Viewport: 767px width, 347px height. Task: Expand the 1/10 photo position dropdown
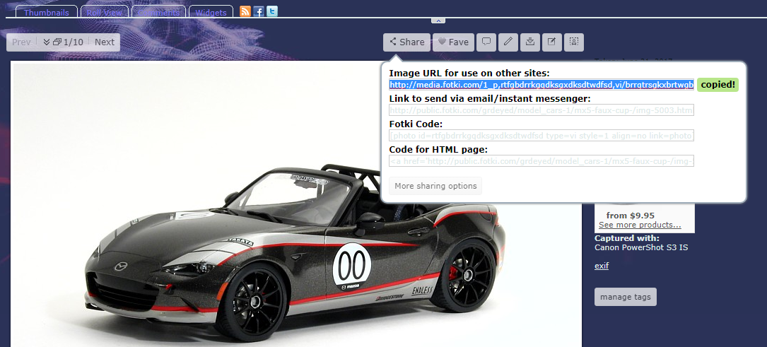pyautogui.click(x=63, y=42)
